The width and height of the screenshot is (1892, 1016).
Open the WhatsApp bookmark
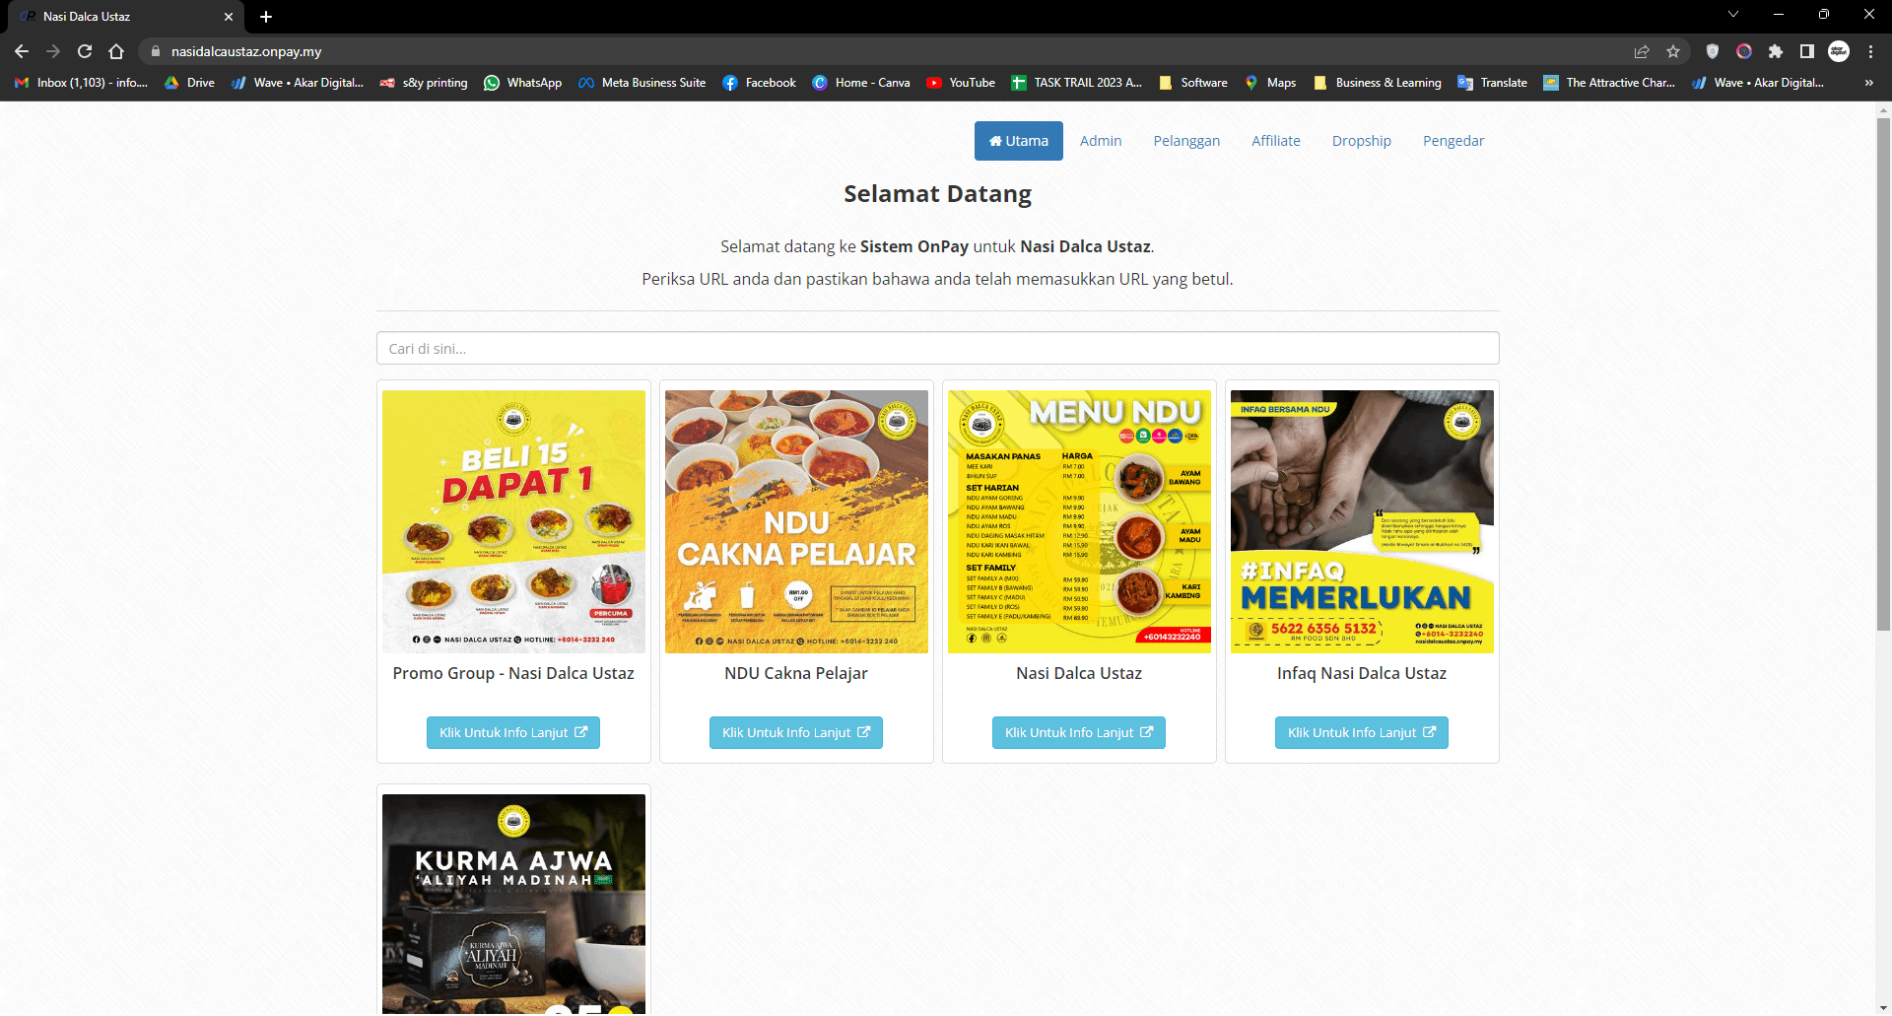522,83
